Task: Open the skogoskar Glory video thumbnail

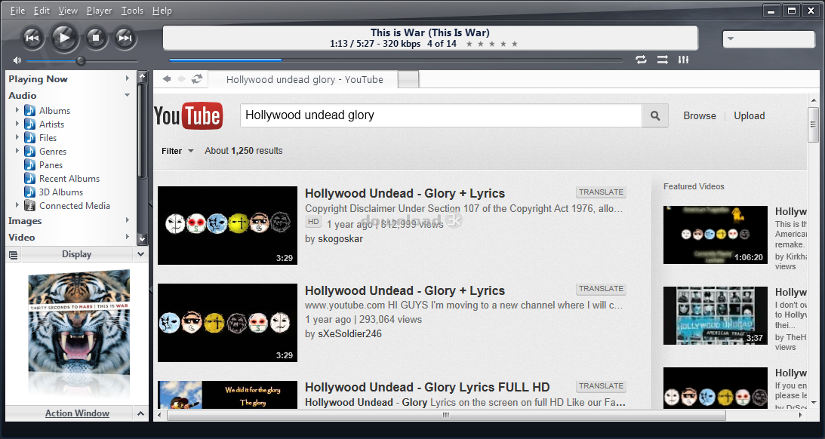Action: pos(227,226)
